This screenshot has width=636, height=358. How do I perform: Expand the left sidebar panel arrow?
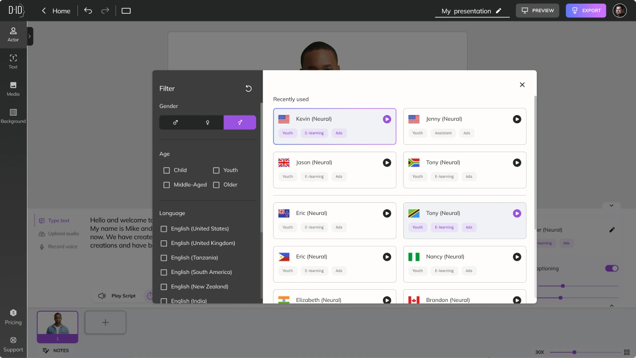click(x=30, y=36)
